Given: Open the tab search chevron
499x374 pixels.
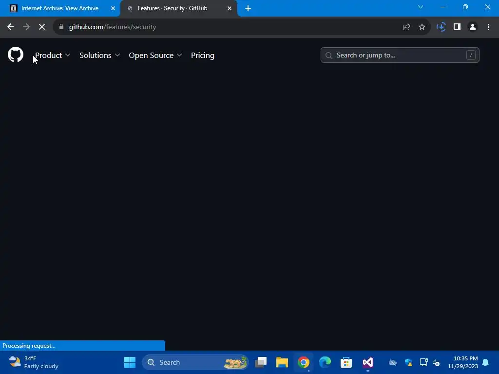Looking at the screenshot, I should pyautogui.click(x=421, y=7).
